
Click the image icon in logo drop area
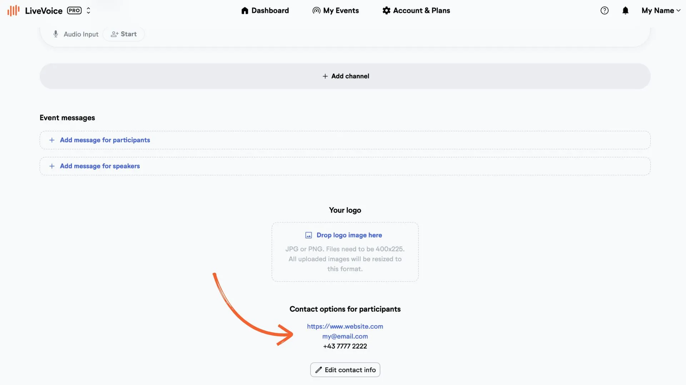[309, 235]
